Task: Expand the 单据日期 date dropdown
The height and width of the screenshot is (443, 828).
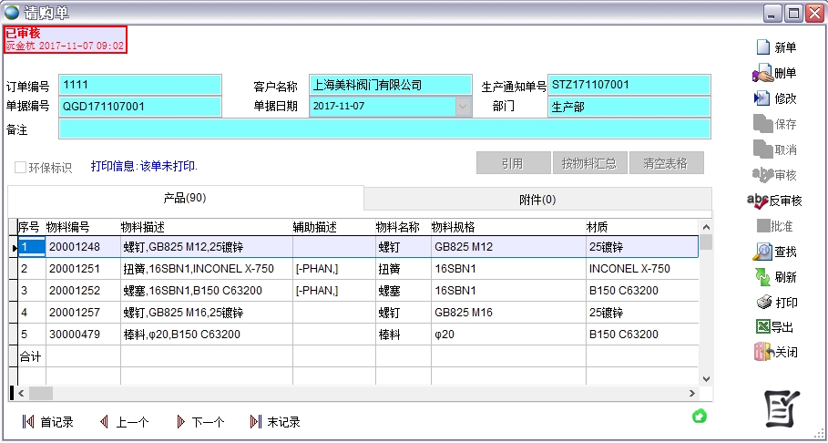Action: (x=463, y=107)
